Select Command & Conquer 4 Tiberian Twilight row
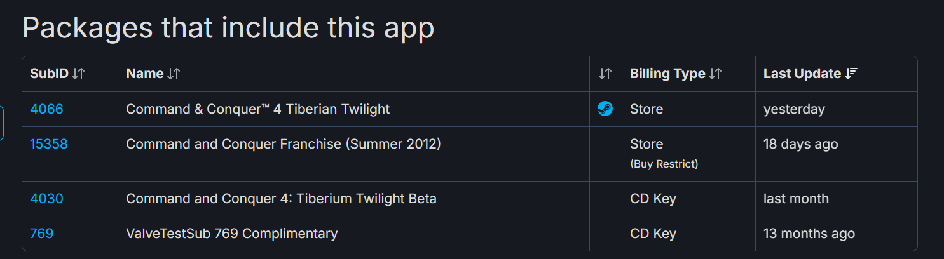The image size is (944, 259). [257, 109]
